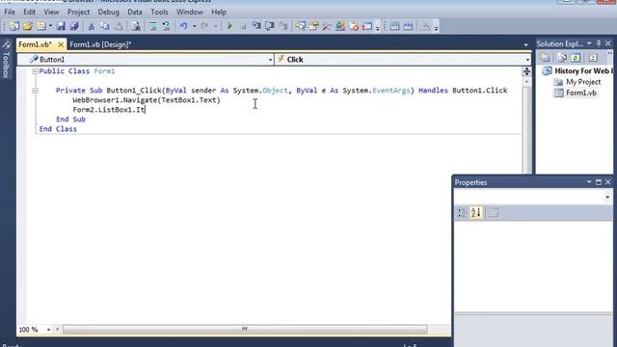617x347 pixels.
Task: Open the File menu
Action: tap(10, 13)
